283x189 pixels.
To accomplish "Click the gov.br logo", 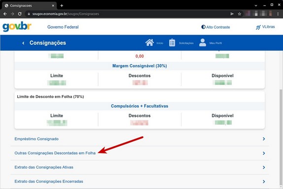I will [17, 27].
